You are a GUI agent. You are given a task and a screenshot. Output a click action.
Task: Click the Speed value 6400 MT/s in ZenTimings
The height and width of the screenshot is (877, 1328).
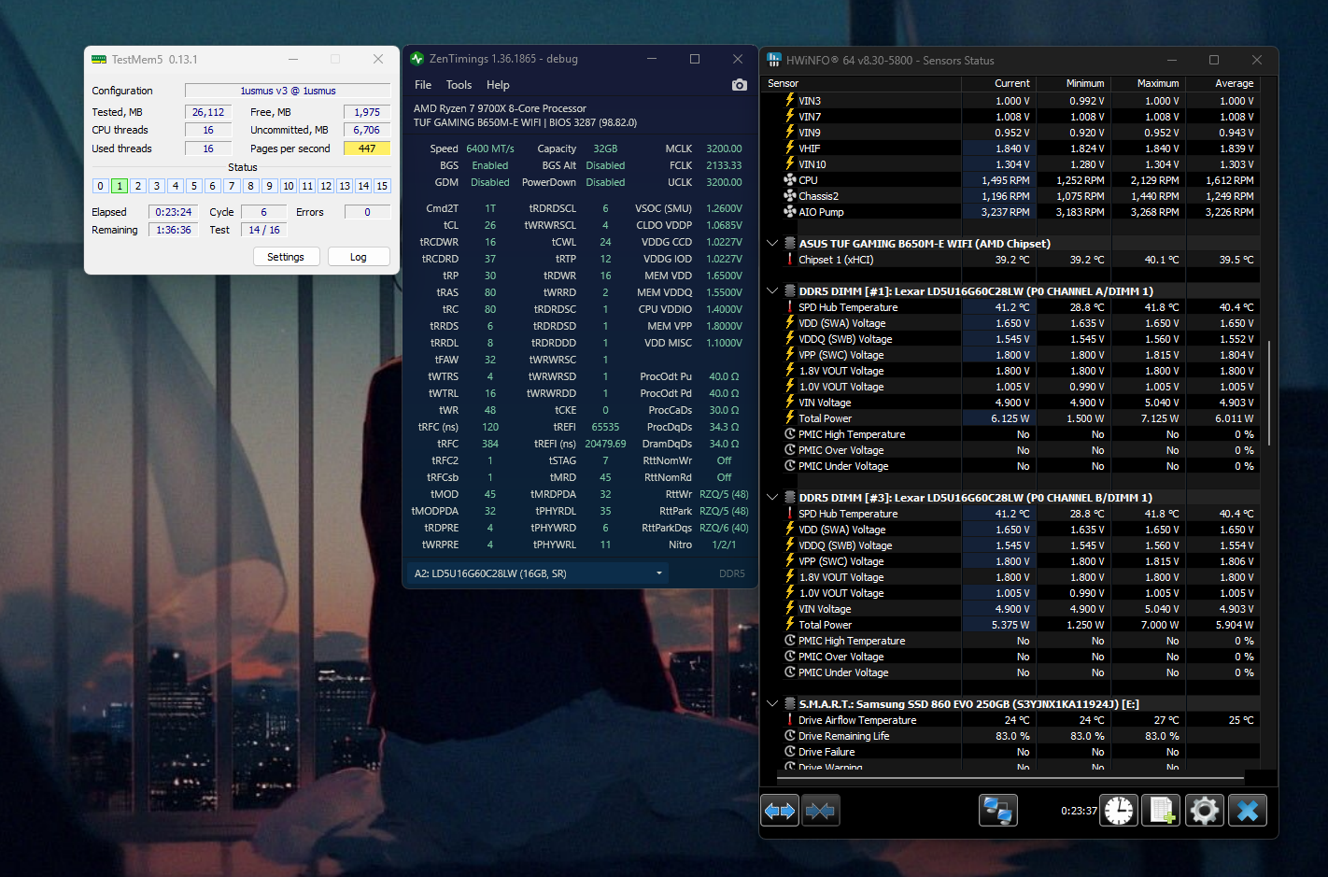490,149
